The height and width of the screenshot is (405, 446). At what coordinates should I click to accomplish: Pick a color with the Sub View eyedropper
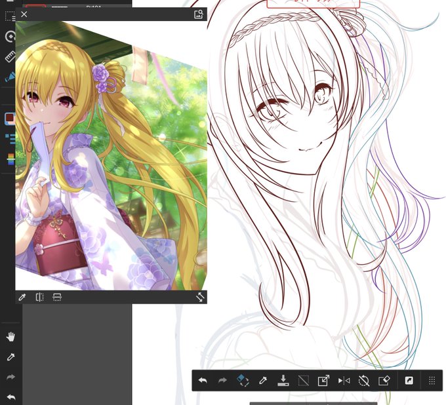[x=22, y=298]
